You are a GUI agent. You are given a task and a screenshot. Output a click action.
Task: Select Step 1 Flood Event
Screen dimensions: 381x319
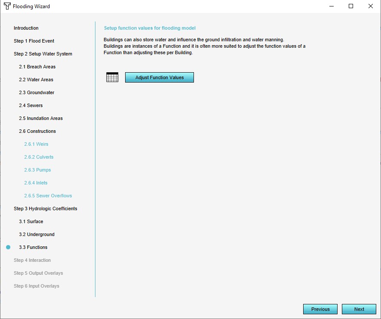click(x=34, y=41)
